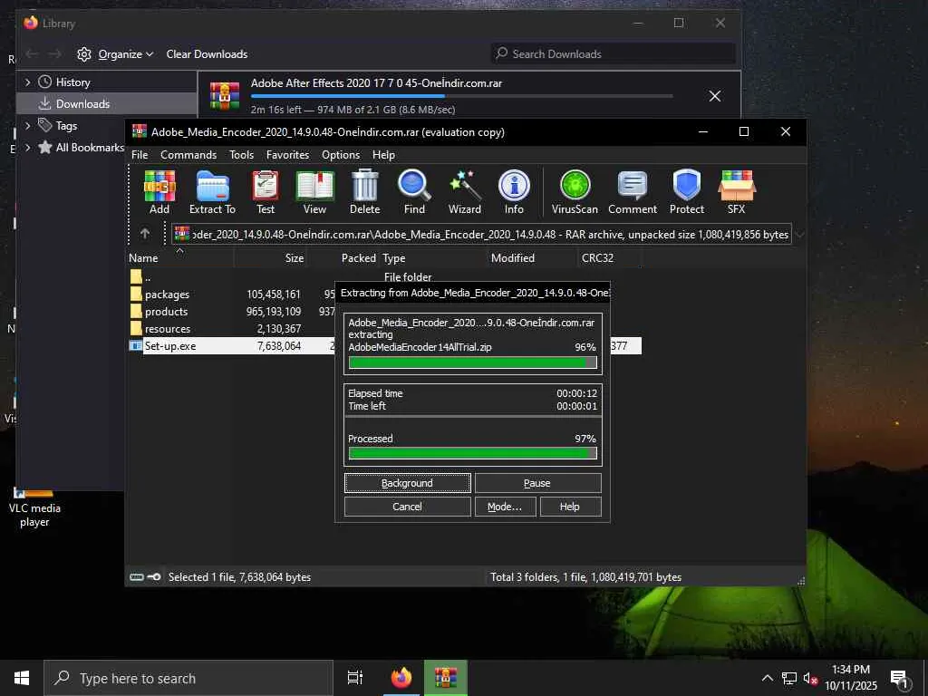Open the Options menu
This screenshot has width=928, height=696.
coord(341,154)
